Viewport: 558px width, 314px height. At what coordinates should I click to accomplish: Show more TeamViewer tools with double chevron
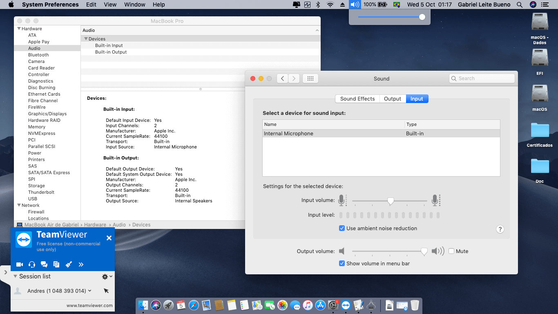[x=81, y=265]
